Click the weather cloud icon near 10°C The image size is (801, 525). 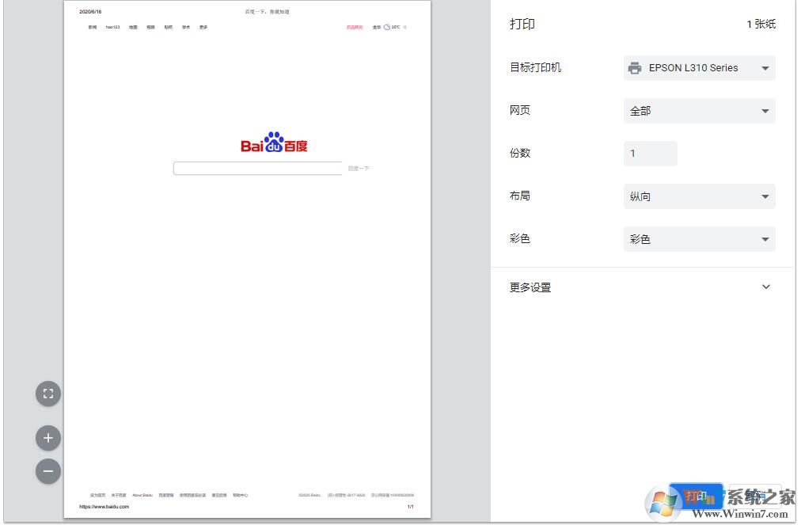[387, 26]
